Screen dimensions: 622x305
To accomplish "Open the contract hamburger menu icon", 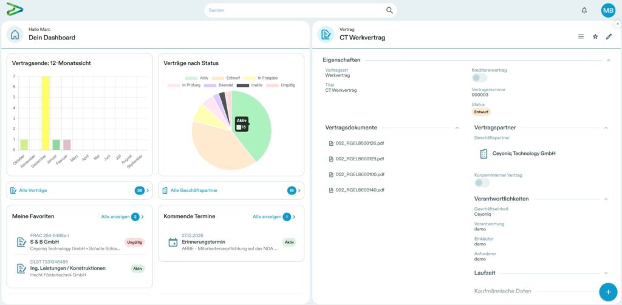I will [581, 36].
